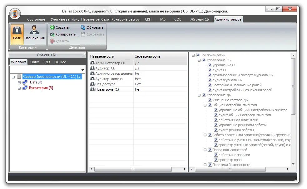Click the Администратор домена role icon

click(92, 73)
